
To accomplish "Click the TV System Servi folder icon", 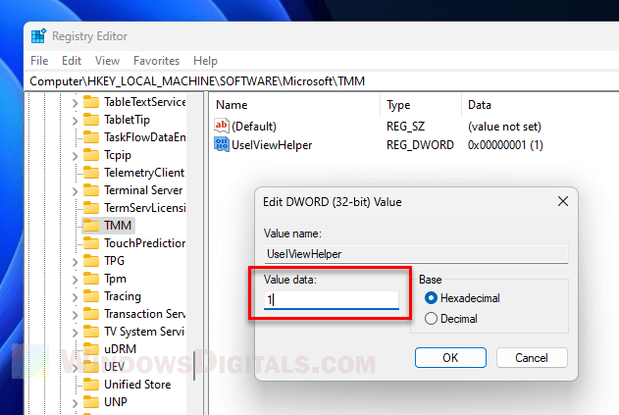I will (x=91, y=332).
